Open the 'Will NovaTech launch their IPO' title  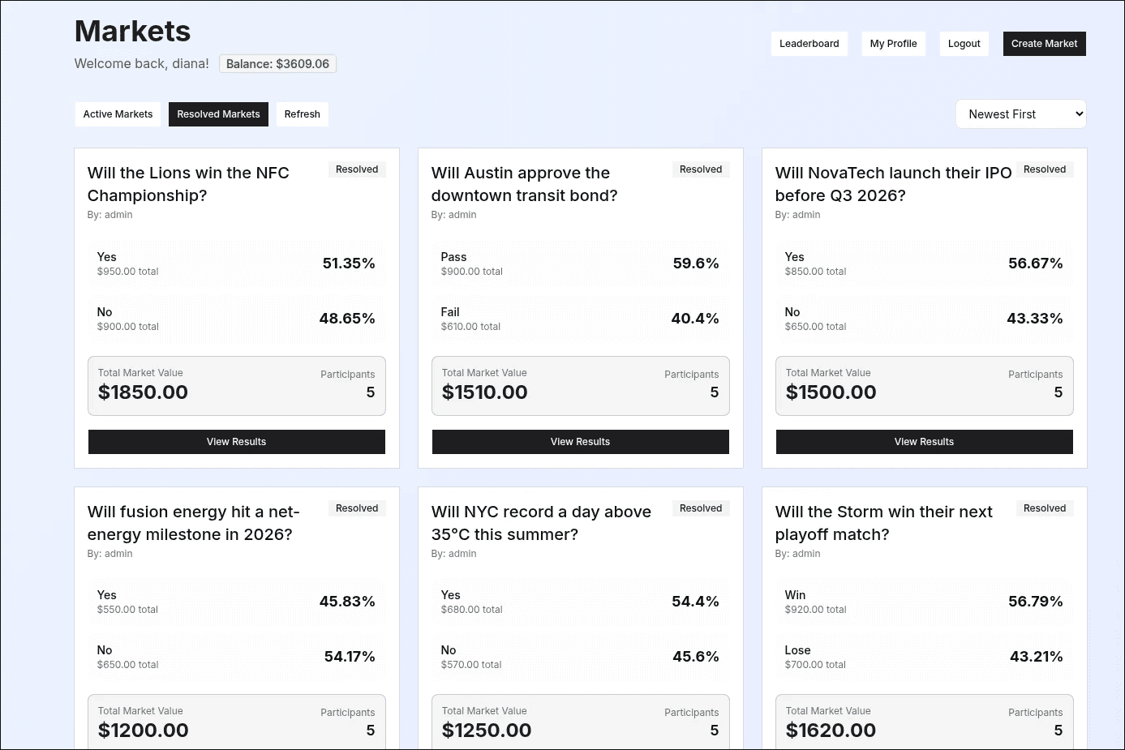pyautogui.click(x=893, y=184)
